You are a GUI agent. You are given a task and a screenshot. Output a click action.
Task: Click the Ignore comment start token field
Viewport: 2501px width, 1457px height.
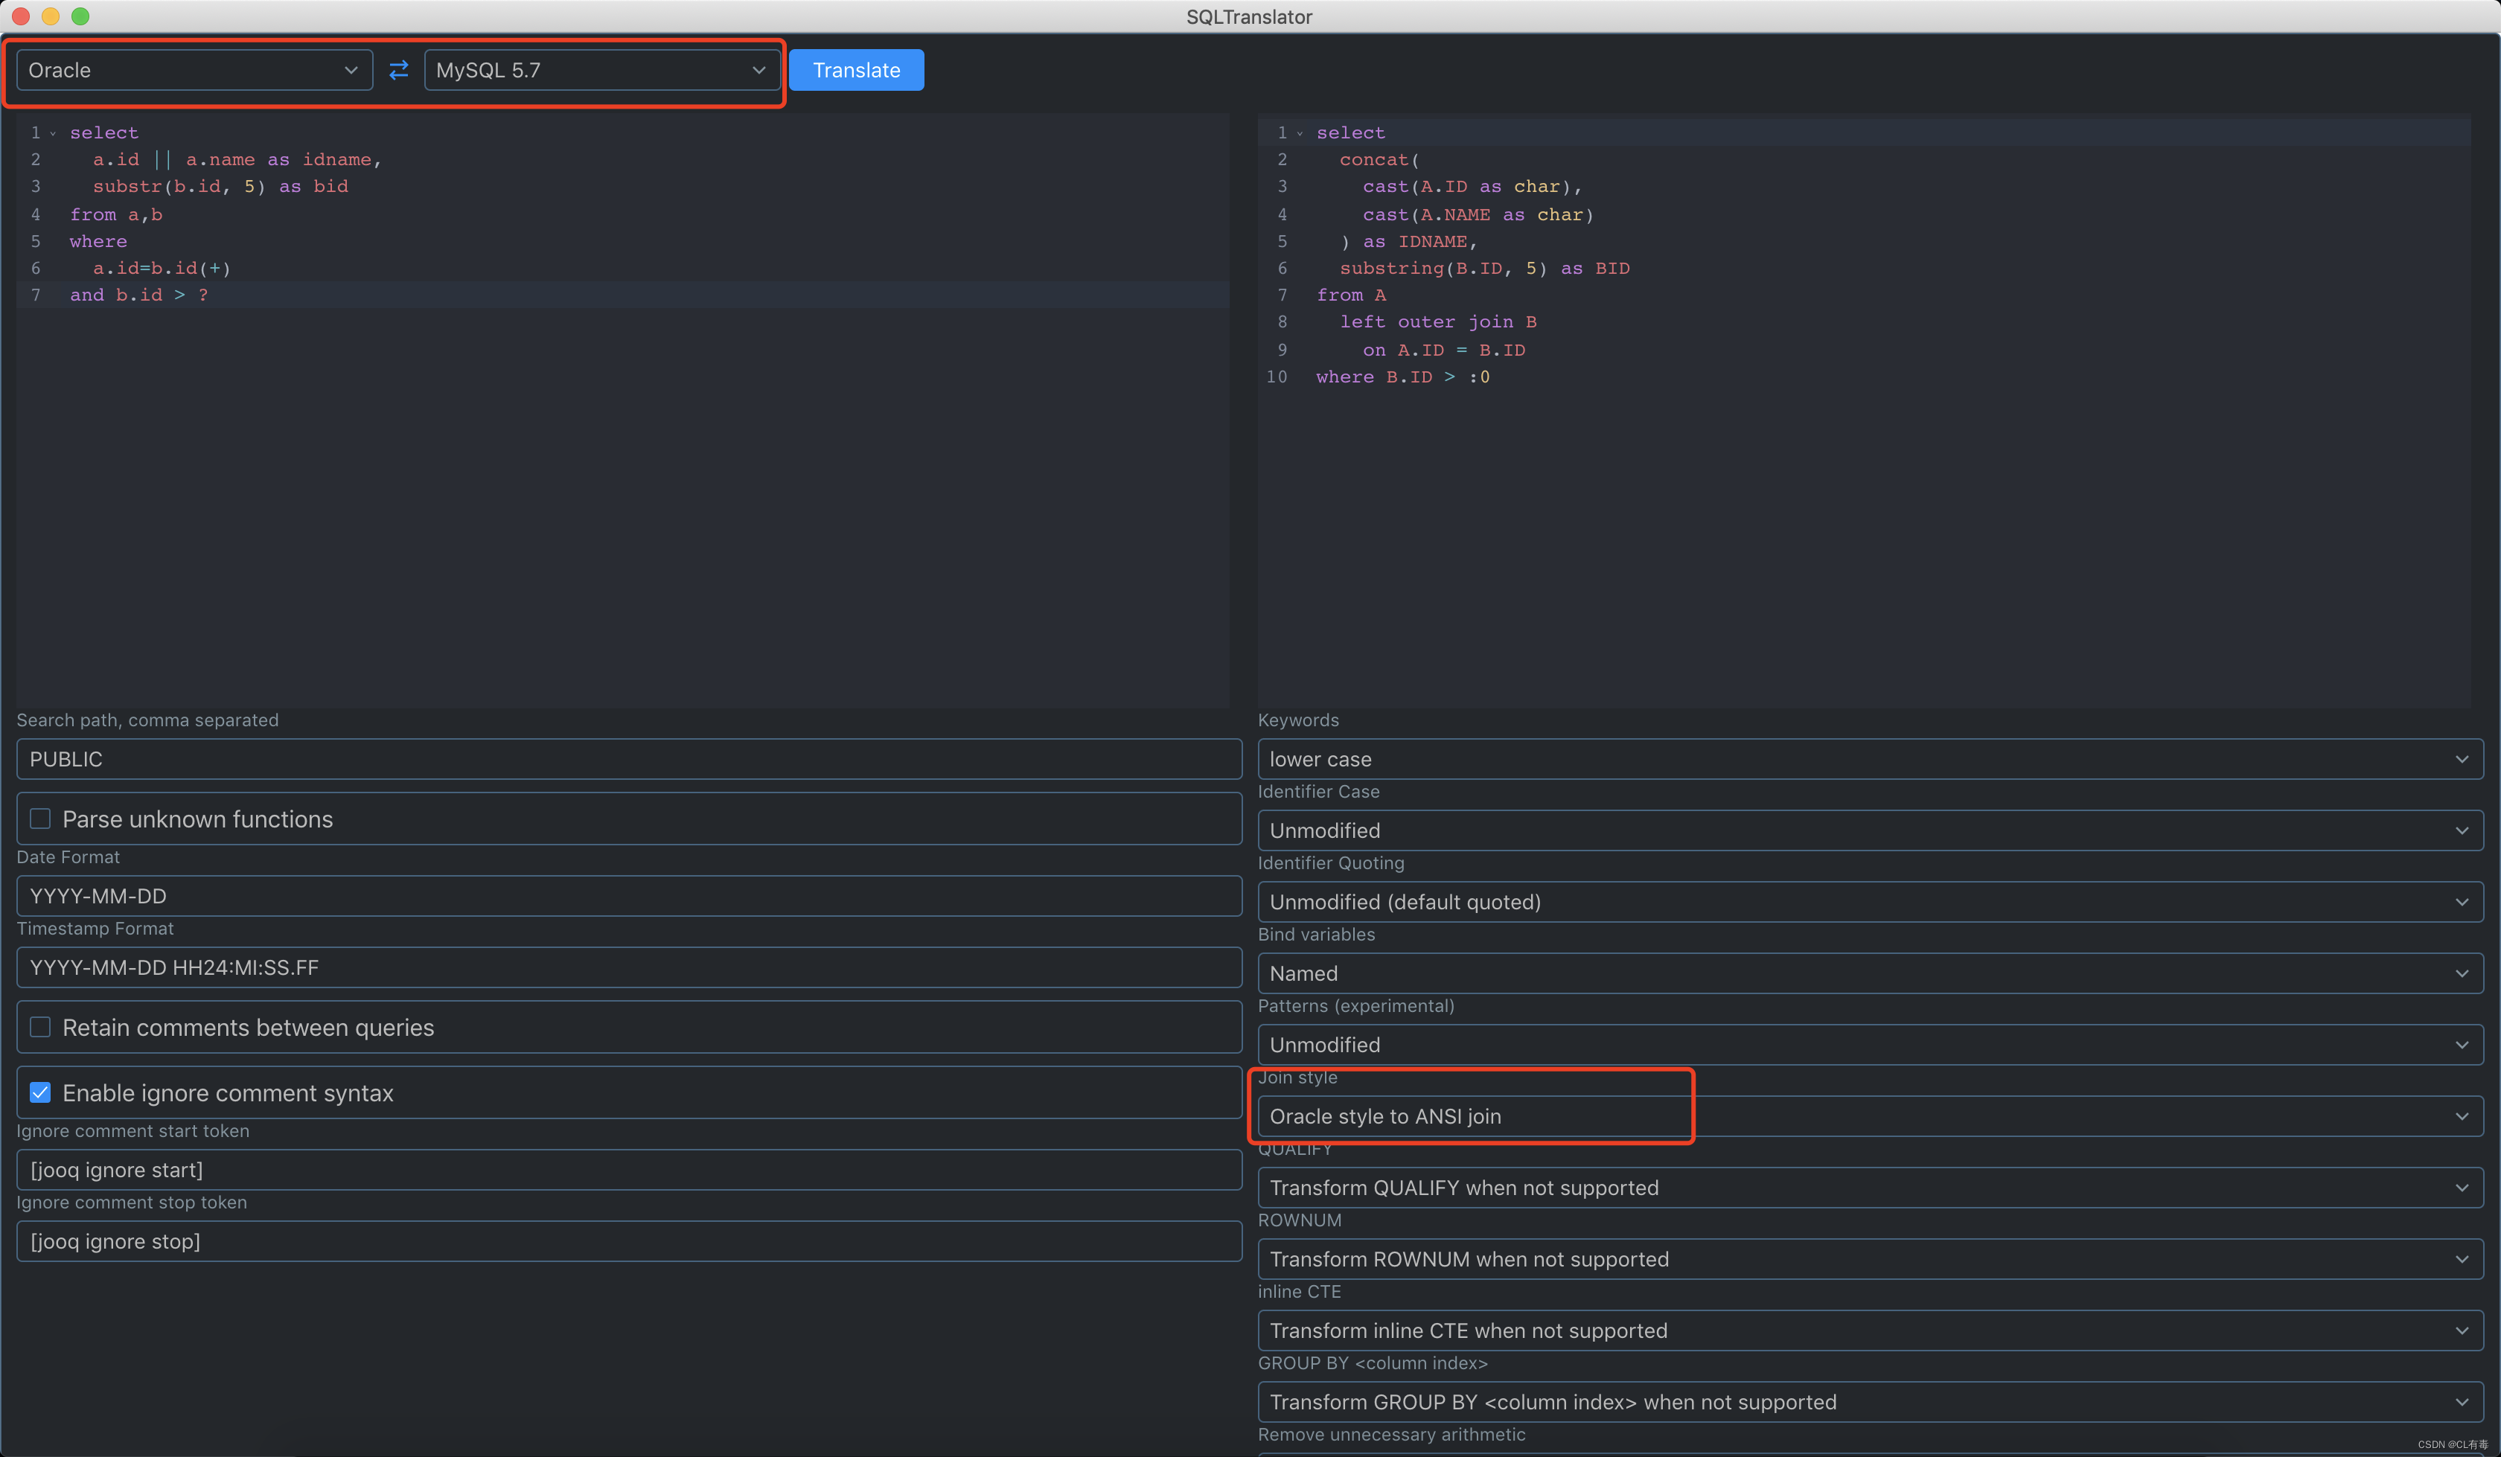pyautogui.click(x=625, y=1169)
